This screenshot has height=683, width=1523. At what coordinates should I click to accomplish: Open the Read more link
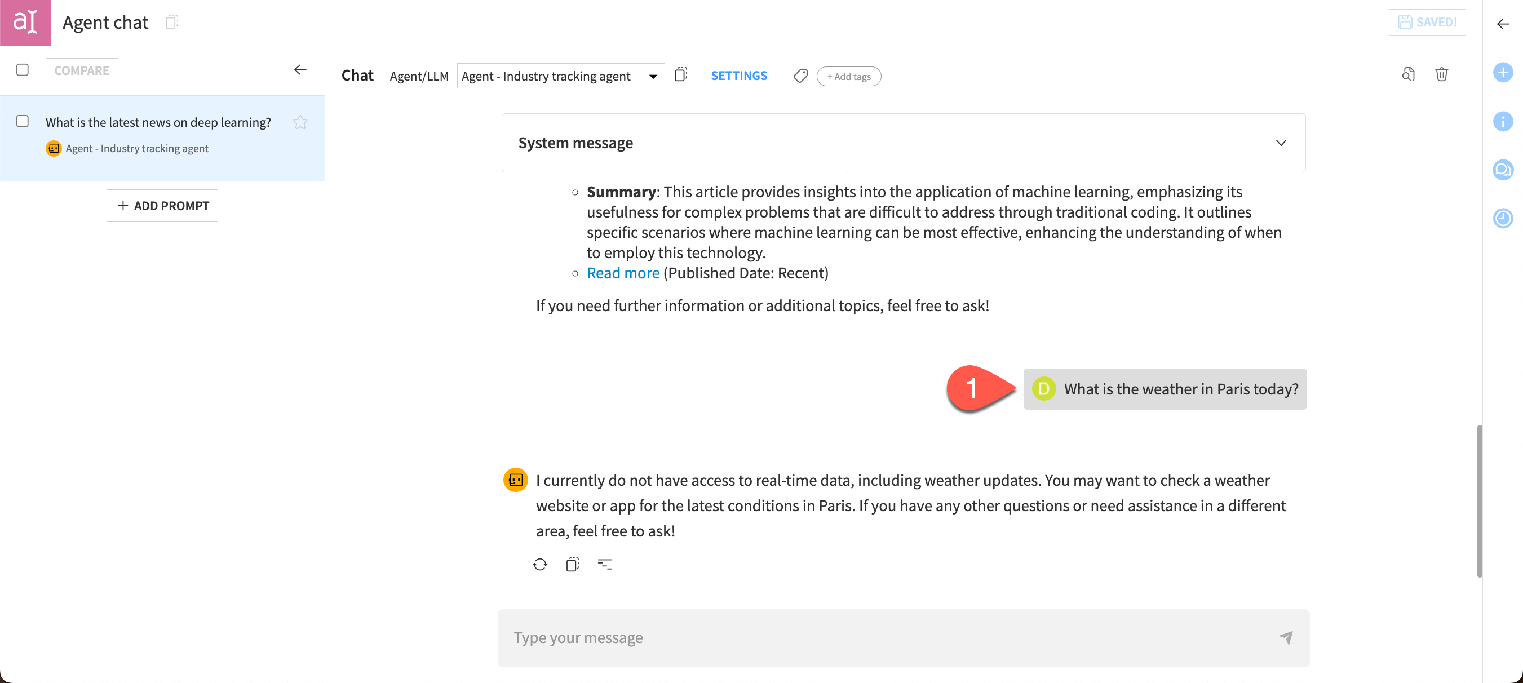click(623, 273)
